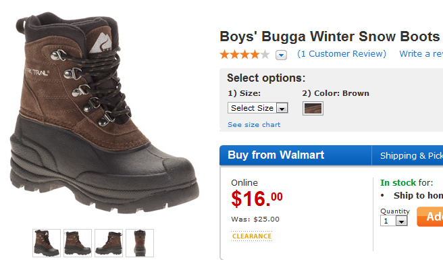Click the orange Add to cart button
Image resolution: width=443 pixels, height=260 pixels.
coord(430,217)
